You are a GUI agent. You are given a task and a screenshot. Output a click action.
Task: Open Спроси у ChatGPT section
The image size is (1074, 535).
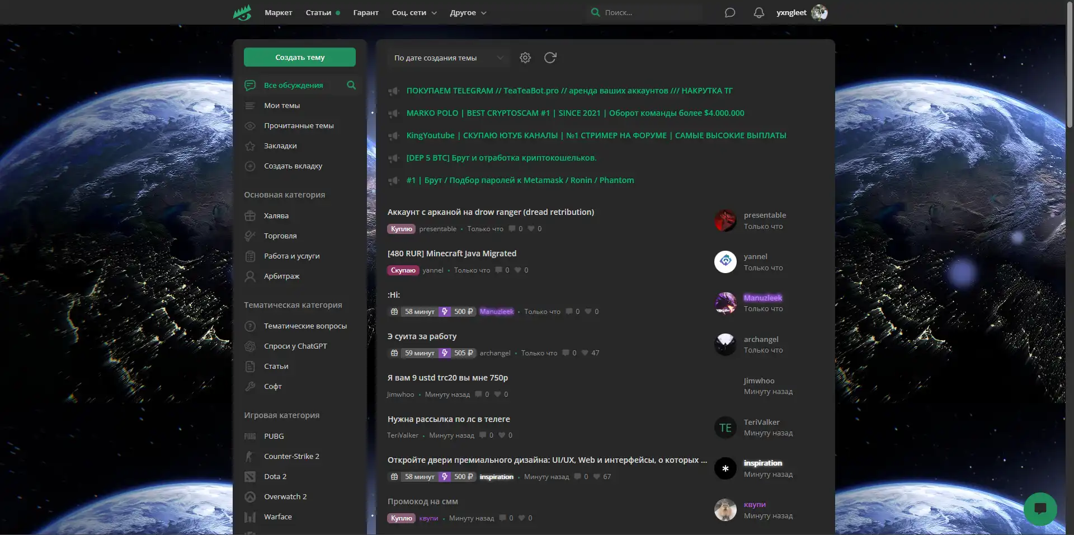tap(295, 346)
